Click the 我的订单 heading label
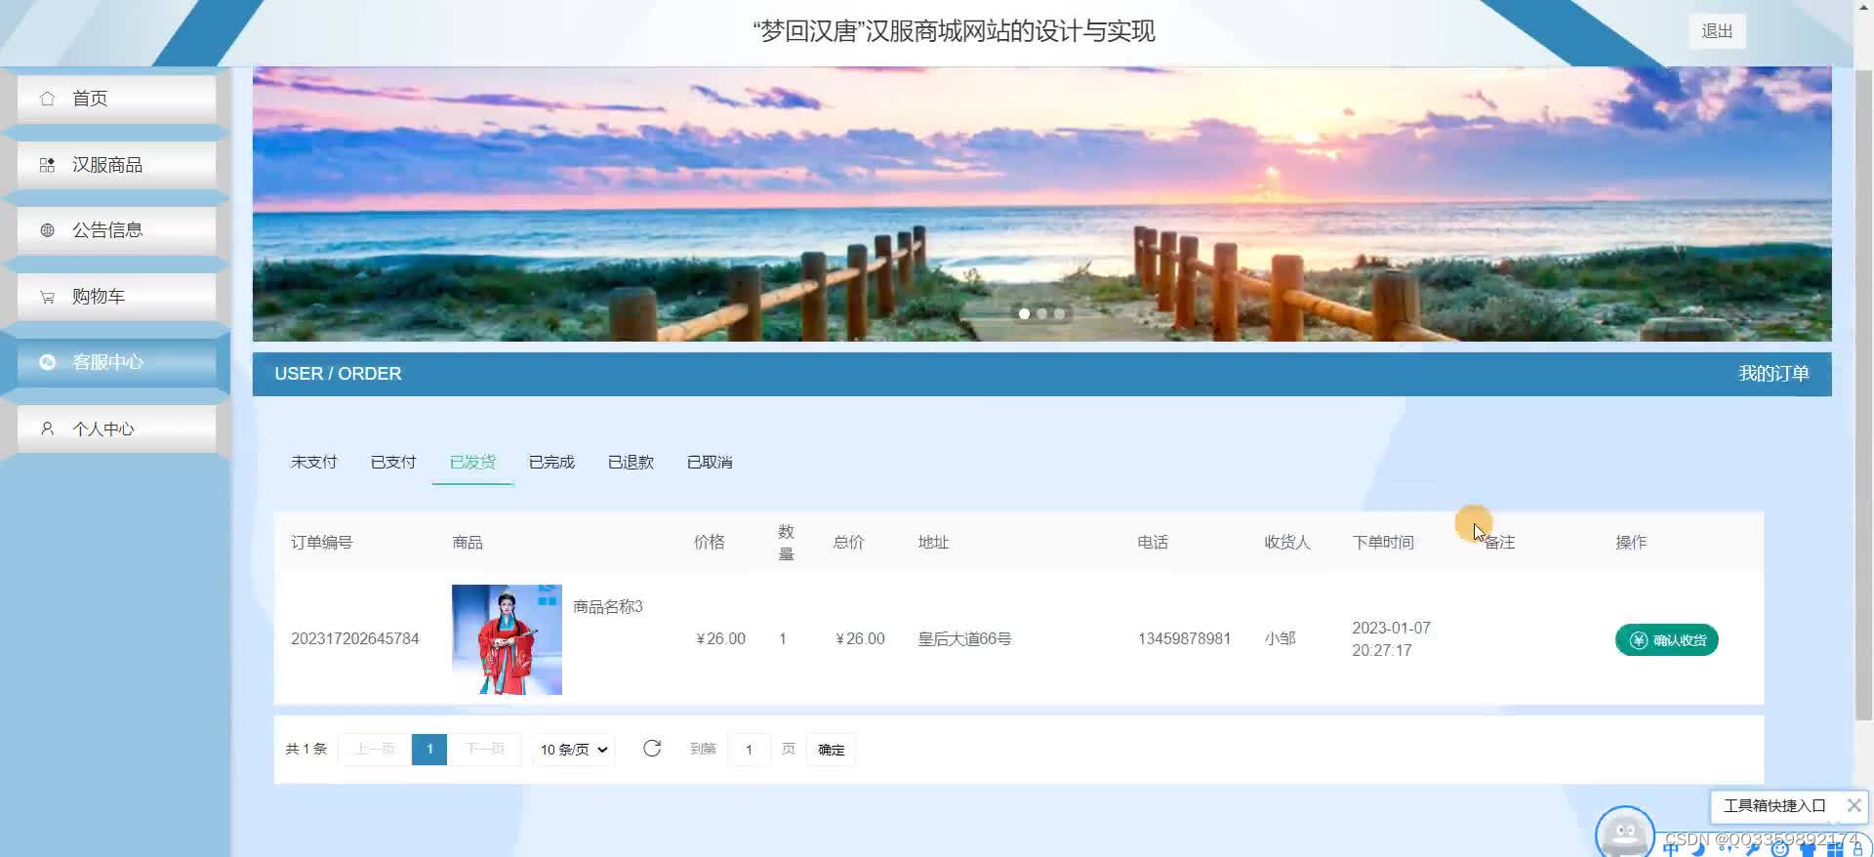Screen dimensions: 1874x857 [x=1773, y=374]
